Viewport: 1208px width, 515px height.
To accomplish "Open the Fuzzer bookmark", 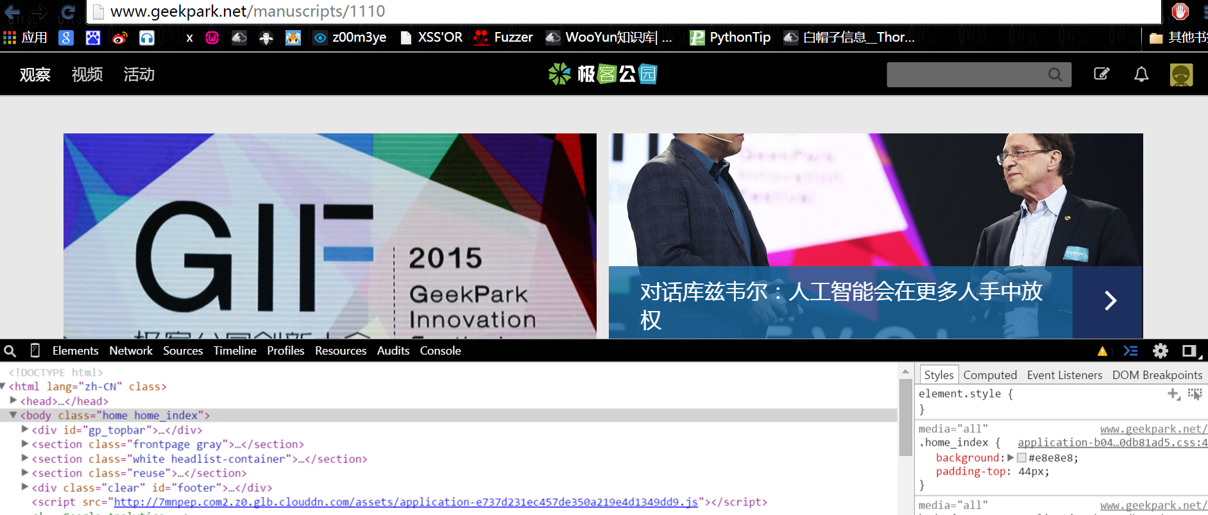I will [504, 38].
